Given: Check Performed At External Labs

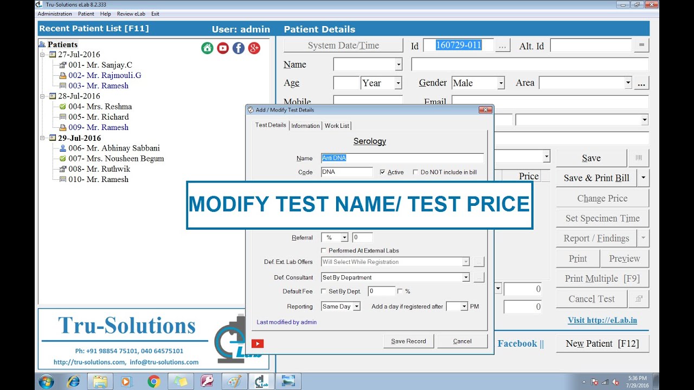Looking at the screenshot, I should (324, 251).
